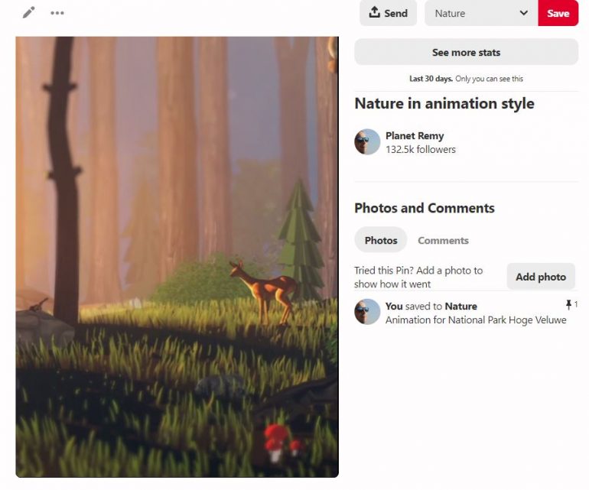Open the forest deer pin image
The height and width of the screenshot is (490, 589).
(x=177, y=257)
